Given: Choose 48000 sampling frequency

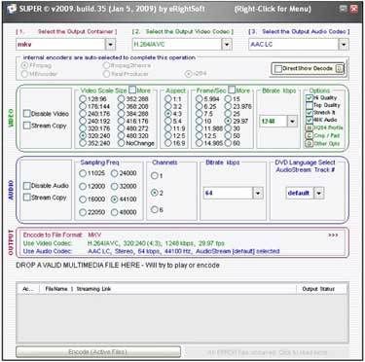Looking at the screenshot, I should click(114, 212).
